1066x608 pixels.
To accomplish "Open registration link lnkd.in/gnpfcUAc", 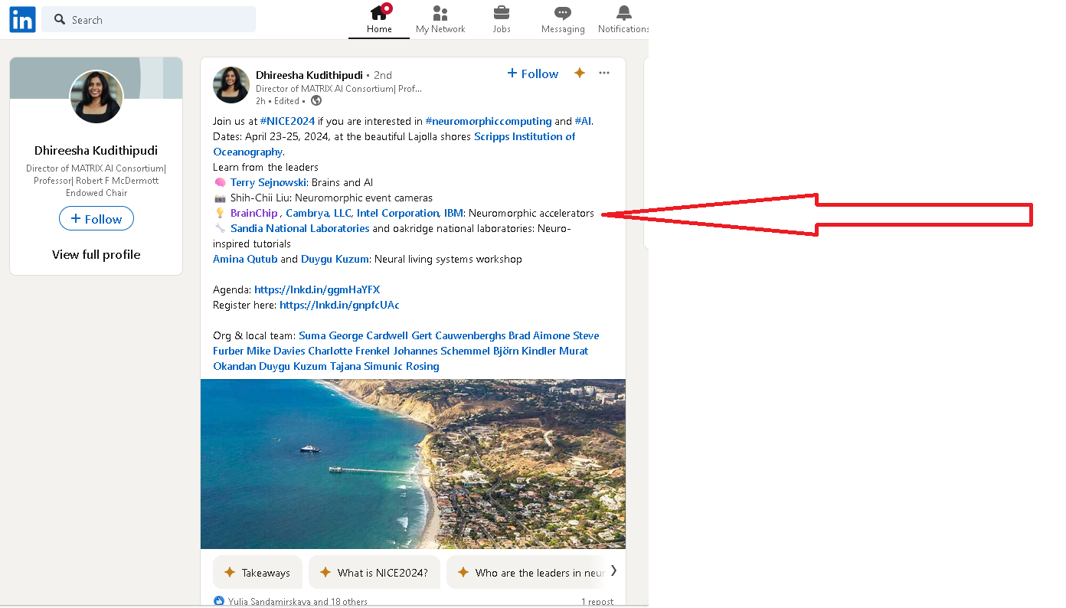I will [x=339, y=305].
